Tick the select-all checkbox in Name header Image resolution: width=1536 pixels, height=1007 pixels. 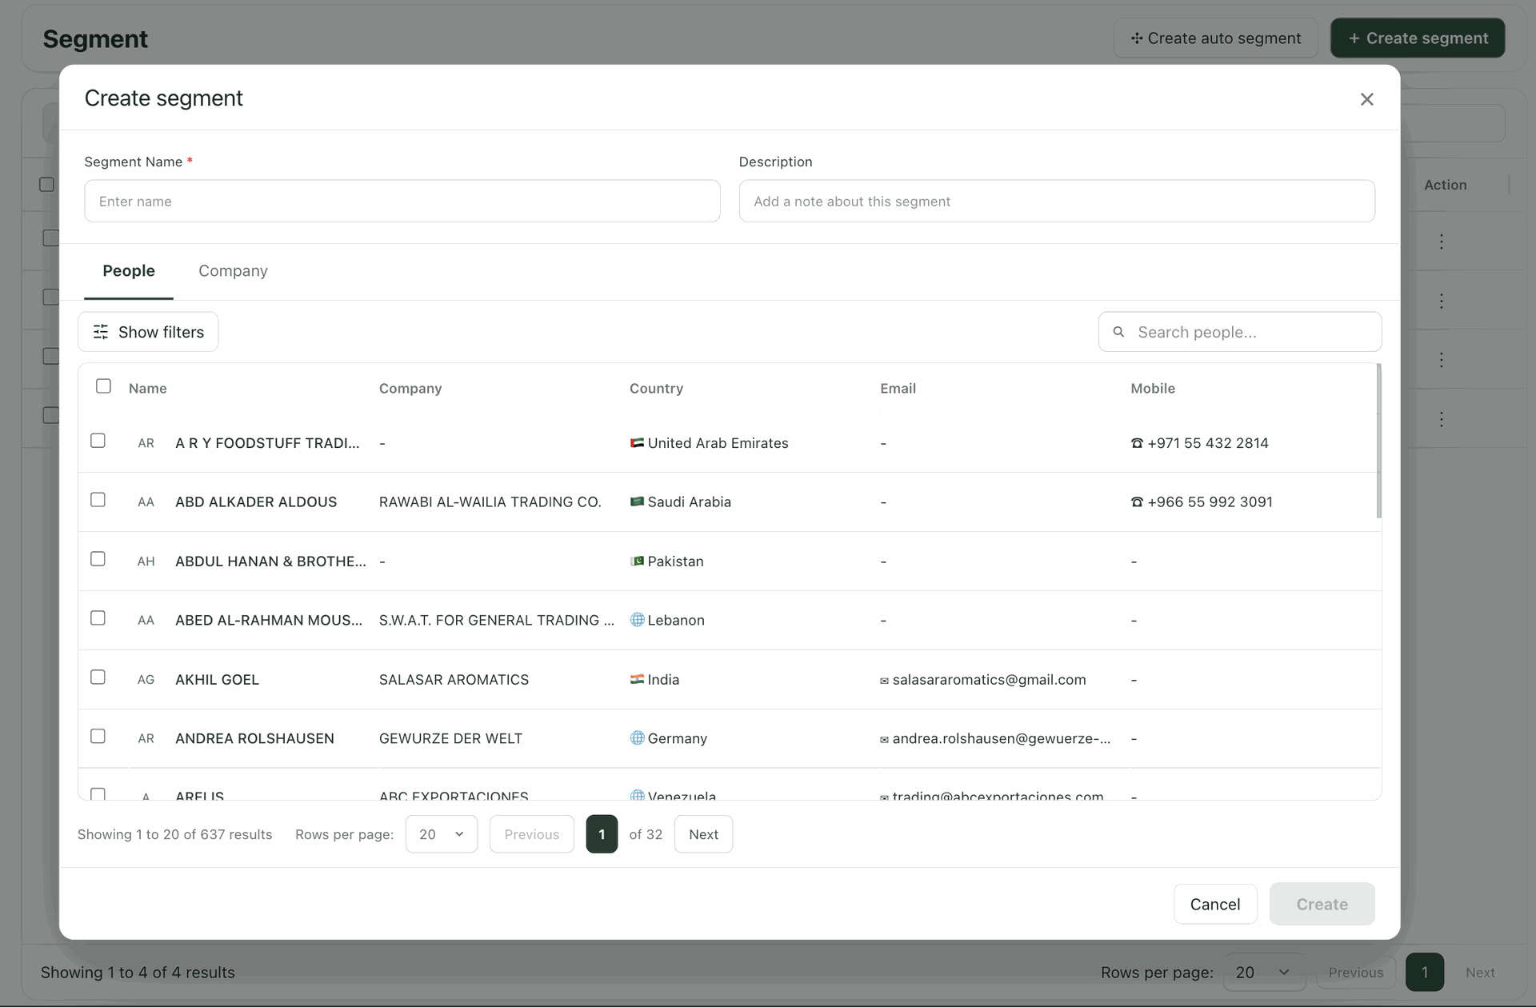point(103,386)
